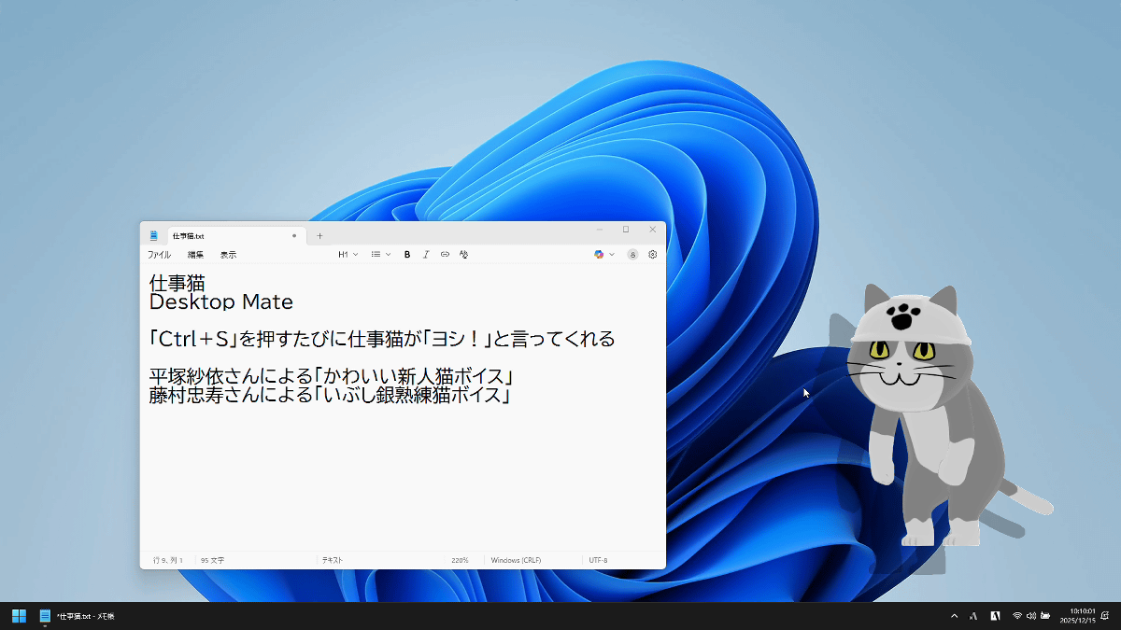Screen dimensions: 1121x630
Task: Open the ファイル menu
Action: (x=159, y=255)
